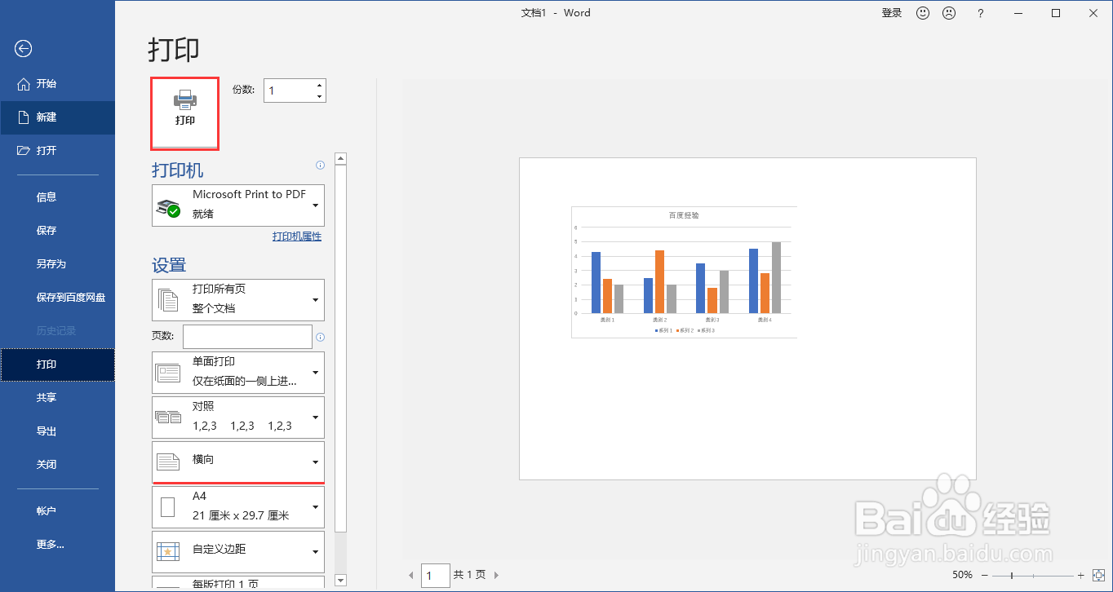Select 关闭 in the sidebar

(x=57, y=465)
